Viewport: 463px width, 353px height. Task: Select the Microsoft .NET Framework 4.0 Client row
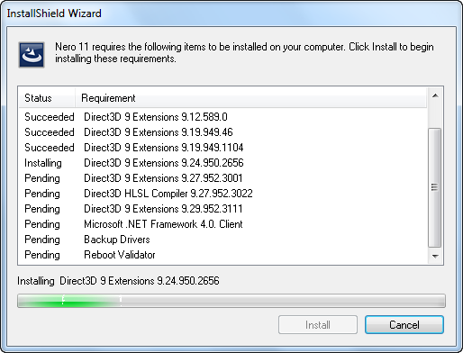tap(222, 224)
